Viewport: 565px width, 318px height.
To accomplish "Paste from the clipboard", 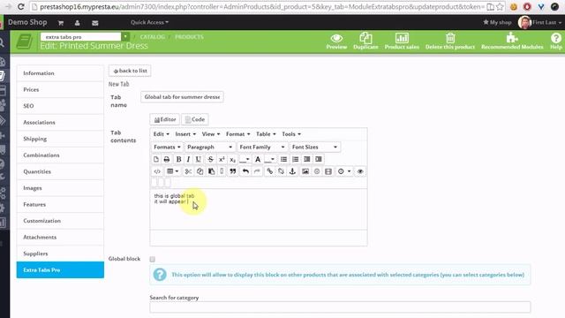I will click(211, 171).
